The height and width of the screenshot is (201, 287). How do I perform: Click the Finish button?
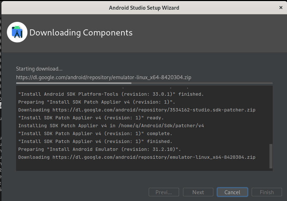(x=267, y=192)
